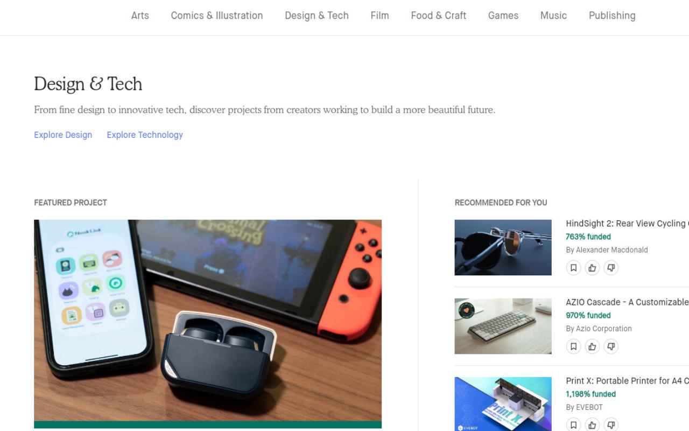The width and height of the screenshot is (689, 431).
Task: Thumbs down the HindSight 2 project
Action: pyautogui.click(x=611, y=268)
